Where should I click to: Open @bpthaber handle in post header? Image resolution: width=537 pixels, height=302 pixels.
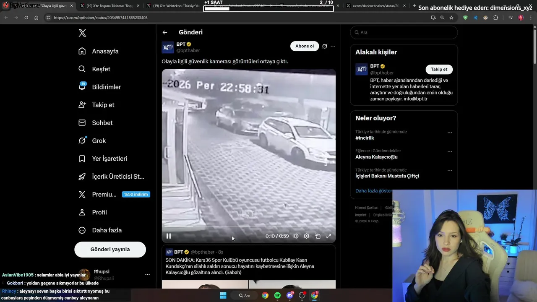[x=188, y=50]
